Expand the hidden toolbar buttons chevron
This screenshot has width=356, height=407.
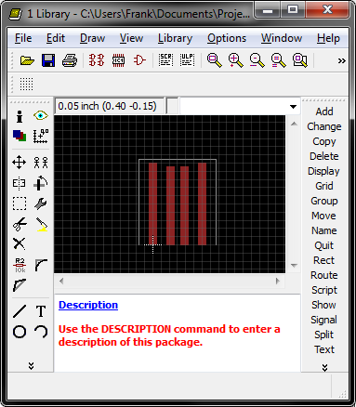pyautogui.click(x=342, y=60)
